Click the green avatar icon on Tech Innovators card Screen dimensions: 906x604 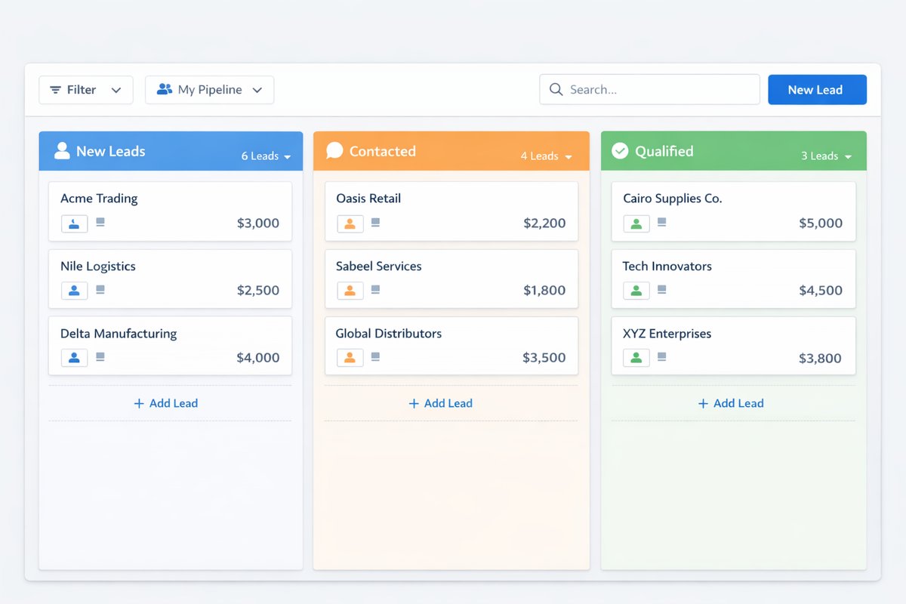click(636, 291)
